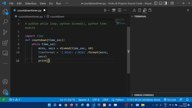Open the Source Control view
The image size is (192, 108).
pos(5,32)
